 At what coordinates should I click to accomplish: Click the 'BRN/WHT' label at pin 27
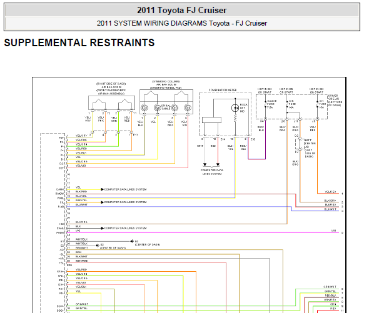[x=82, y=248]
